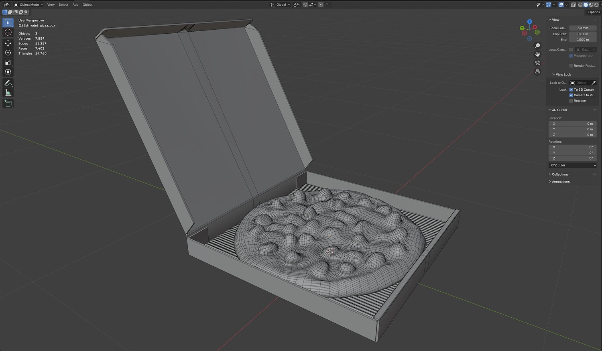Viewport: 602px width, 351px height.
Task: Activate the combined Transform tool
Action: (x=8, y=72)
